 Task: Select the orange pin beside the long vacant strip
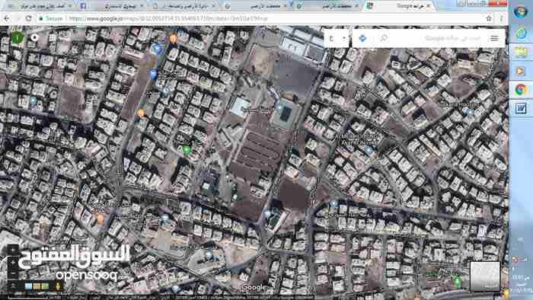(x=141, y=113)
